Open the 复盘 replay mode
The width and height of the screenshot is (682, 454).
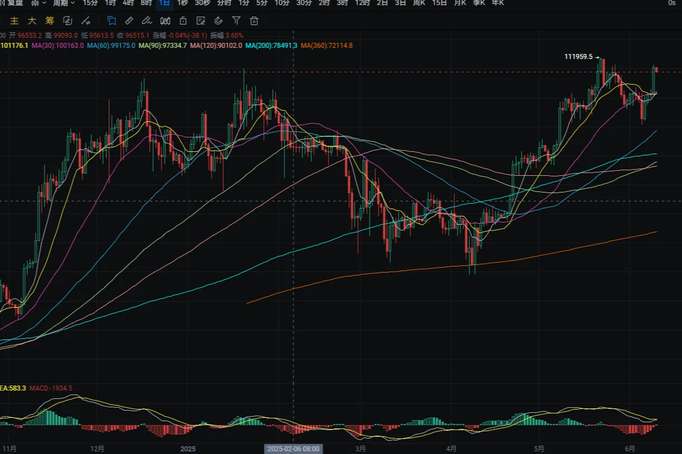point(12,3)
